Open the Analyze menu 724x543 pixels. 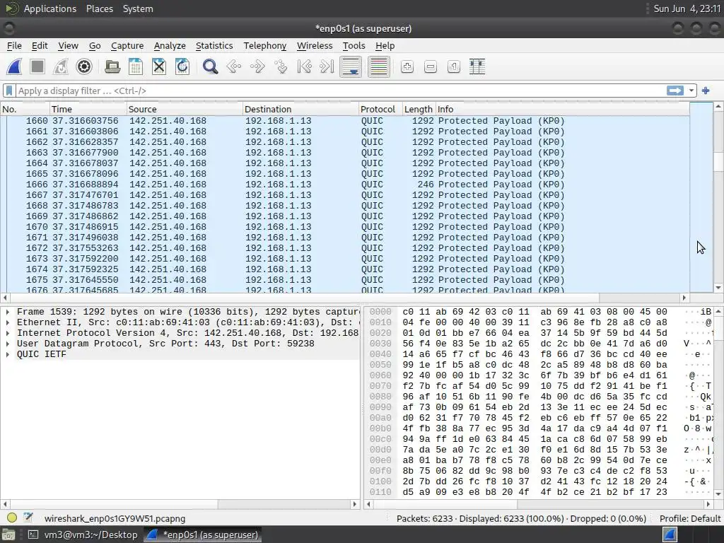point(170,46)
